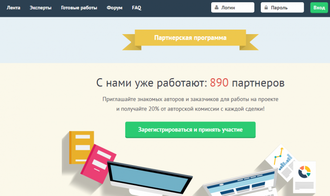Click the Приглашайте знакомых авторов text line
The image size is (330, 196).
[x=190, y=99]
